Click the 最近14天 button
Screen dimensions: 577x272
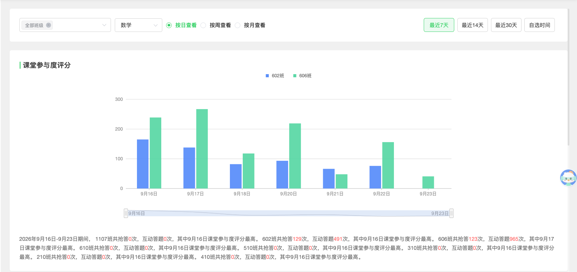(x=473, y=25)
